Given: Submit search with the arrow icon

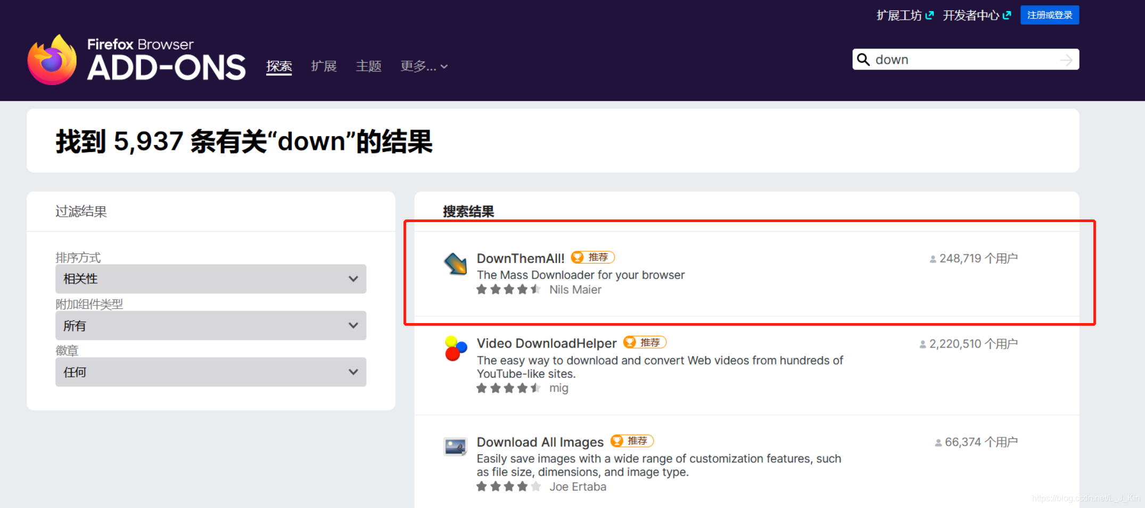Looking at the screenshot, I should click(x=1066, y=60).
